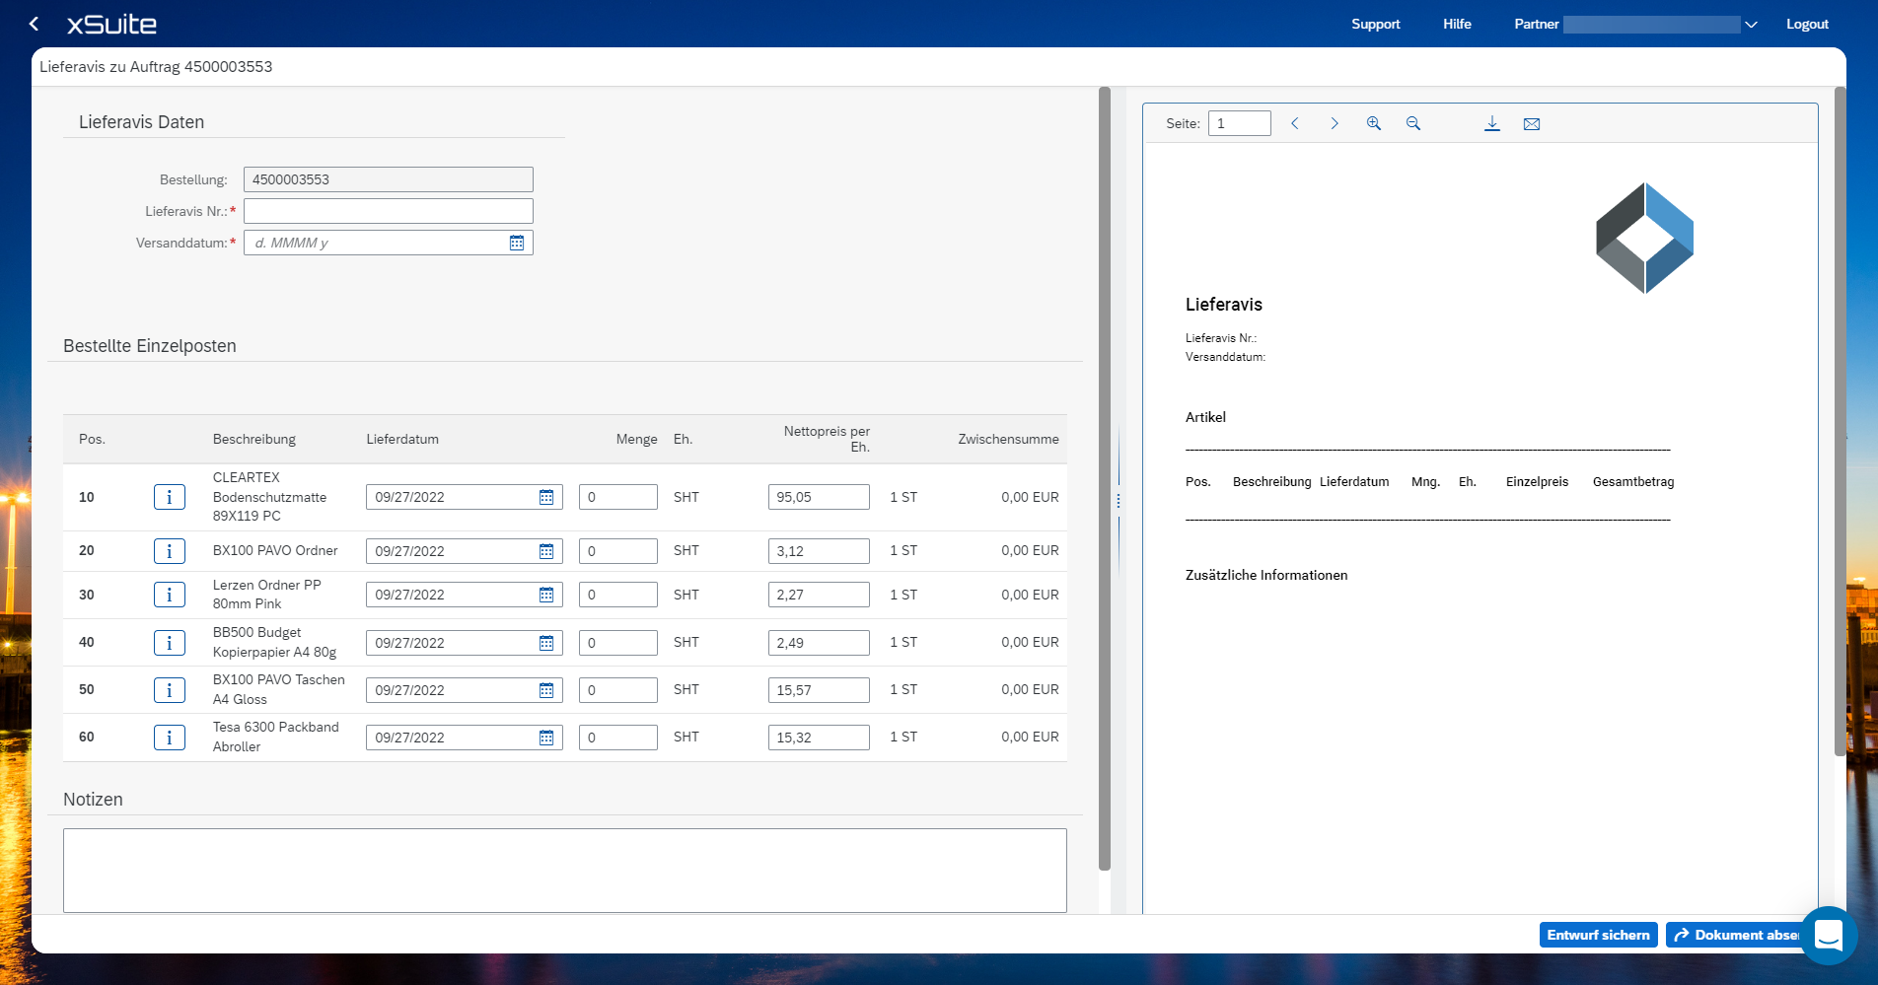The width and height of the screenshot is (1878, 985).
Task: Expand the Partner dropdown in header
Action: tap(1751, 25)
